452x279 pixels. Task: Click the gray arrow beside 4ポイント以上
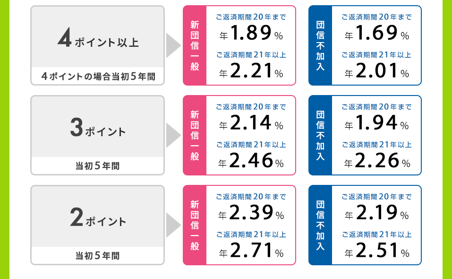[173, 45]
